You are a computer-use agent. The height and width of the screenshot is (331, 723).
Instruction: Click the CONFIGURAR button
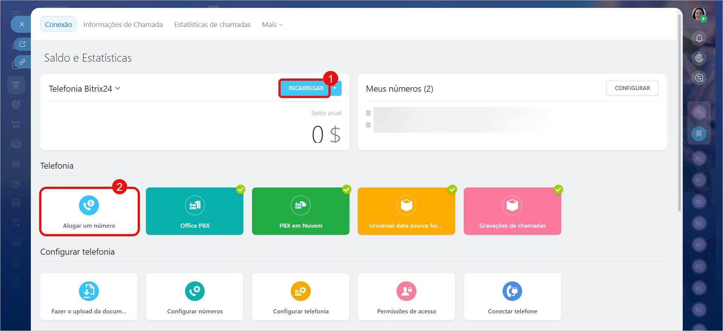[632, 88]
